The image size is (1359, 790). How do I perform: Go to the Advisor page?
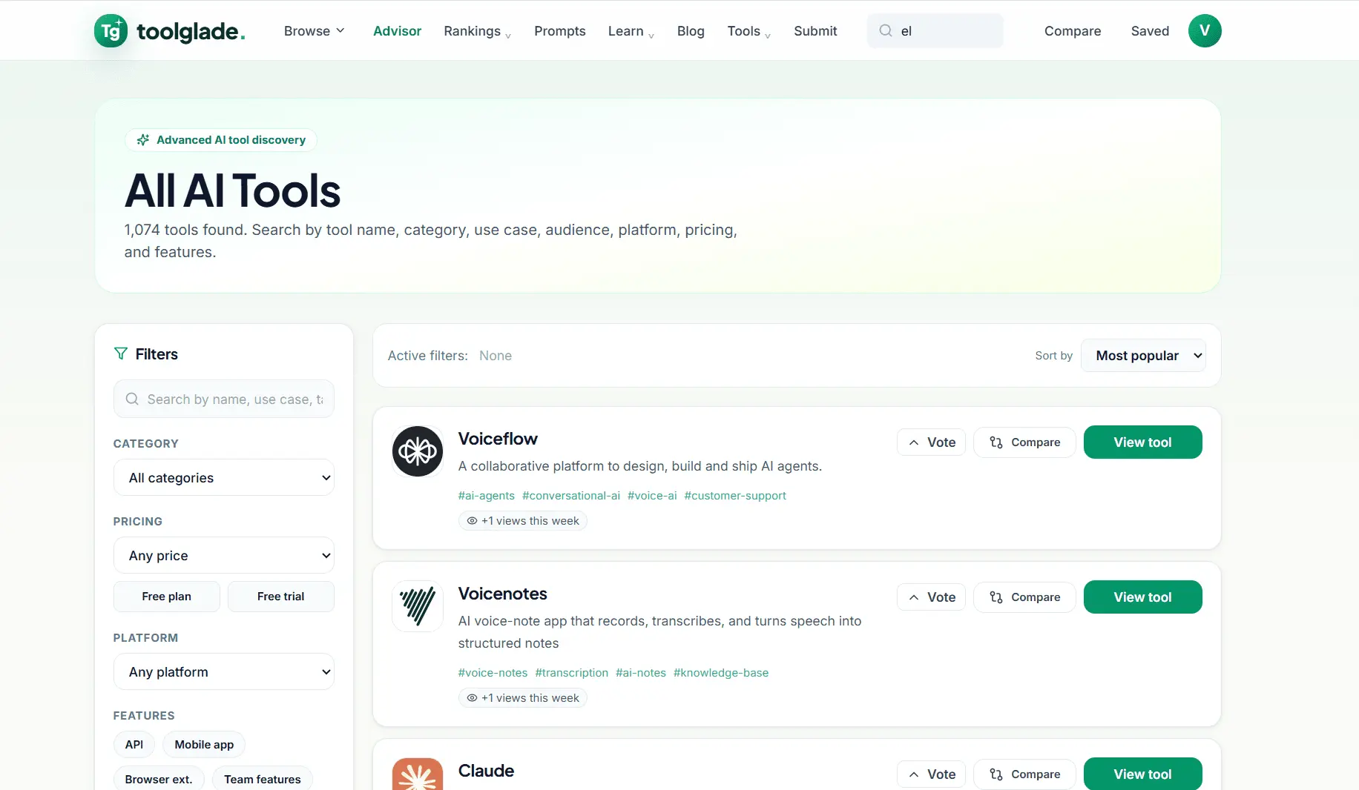(x=397, y=31)
